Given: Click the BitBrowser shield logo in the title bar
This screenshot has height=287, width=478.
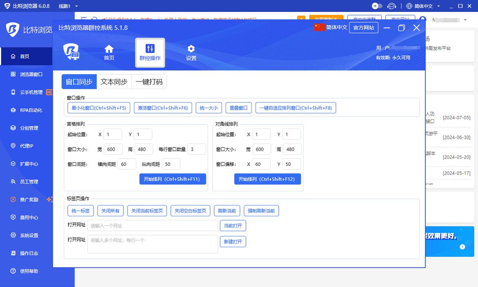Looking at the screenshot, I should 7,6.
